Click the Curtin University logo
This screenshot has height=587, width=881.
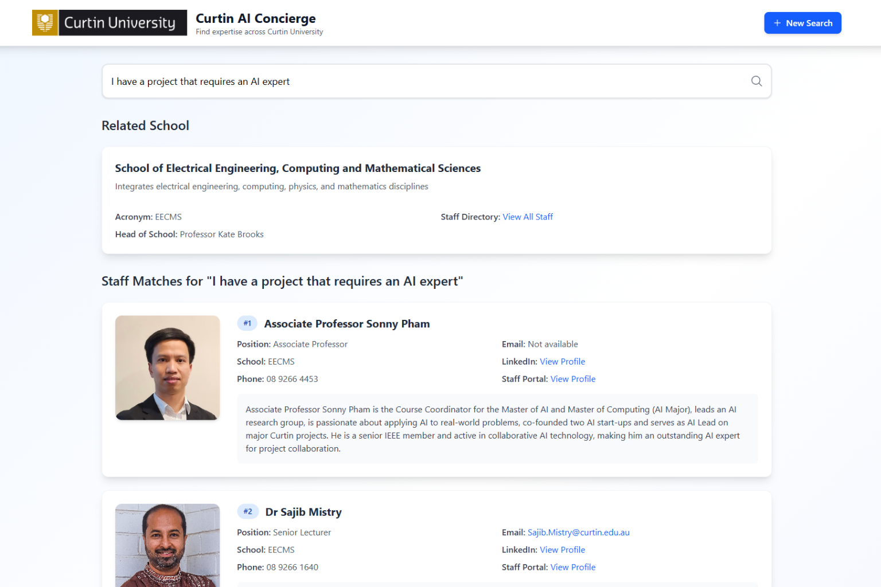point(110,22)
